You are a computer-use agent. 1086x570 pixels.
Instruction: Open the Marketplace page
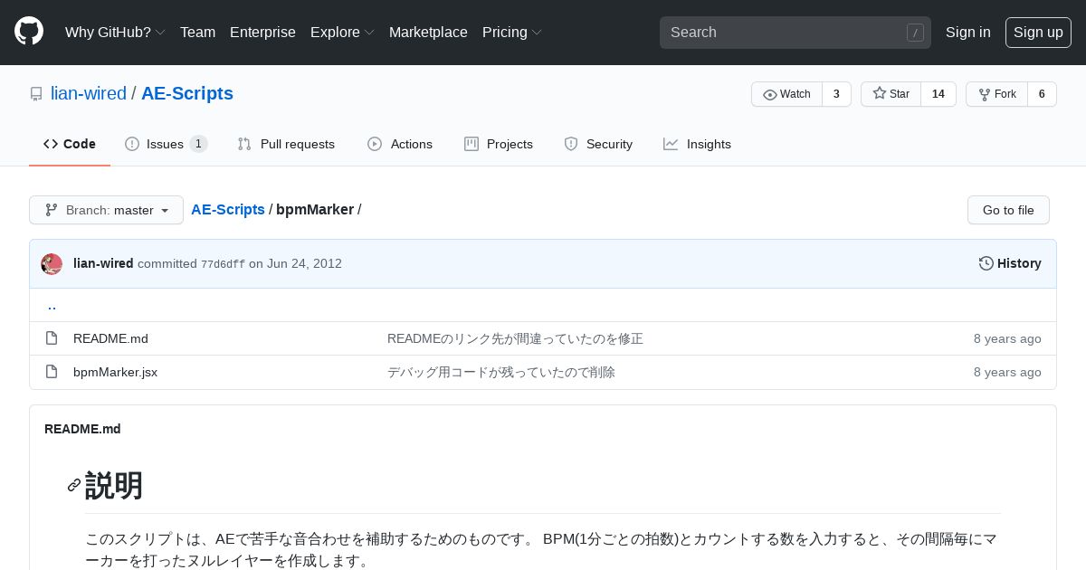coord(428,32)
